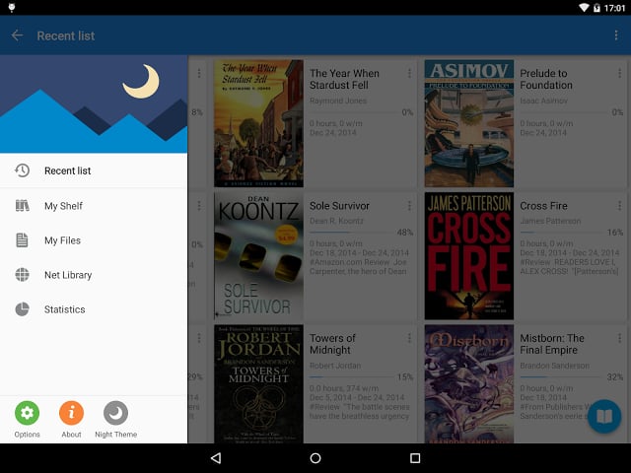Open the top-right overflow menu
Image resolution: width=631 pixels, height=473 pixels.
[616, 36]
